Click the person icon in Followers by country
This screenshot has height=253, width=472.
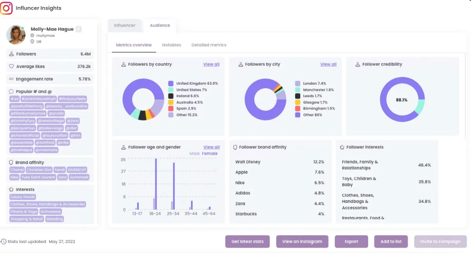coord(124,64)
